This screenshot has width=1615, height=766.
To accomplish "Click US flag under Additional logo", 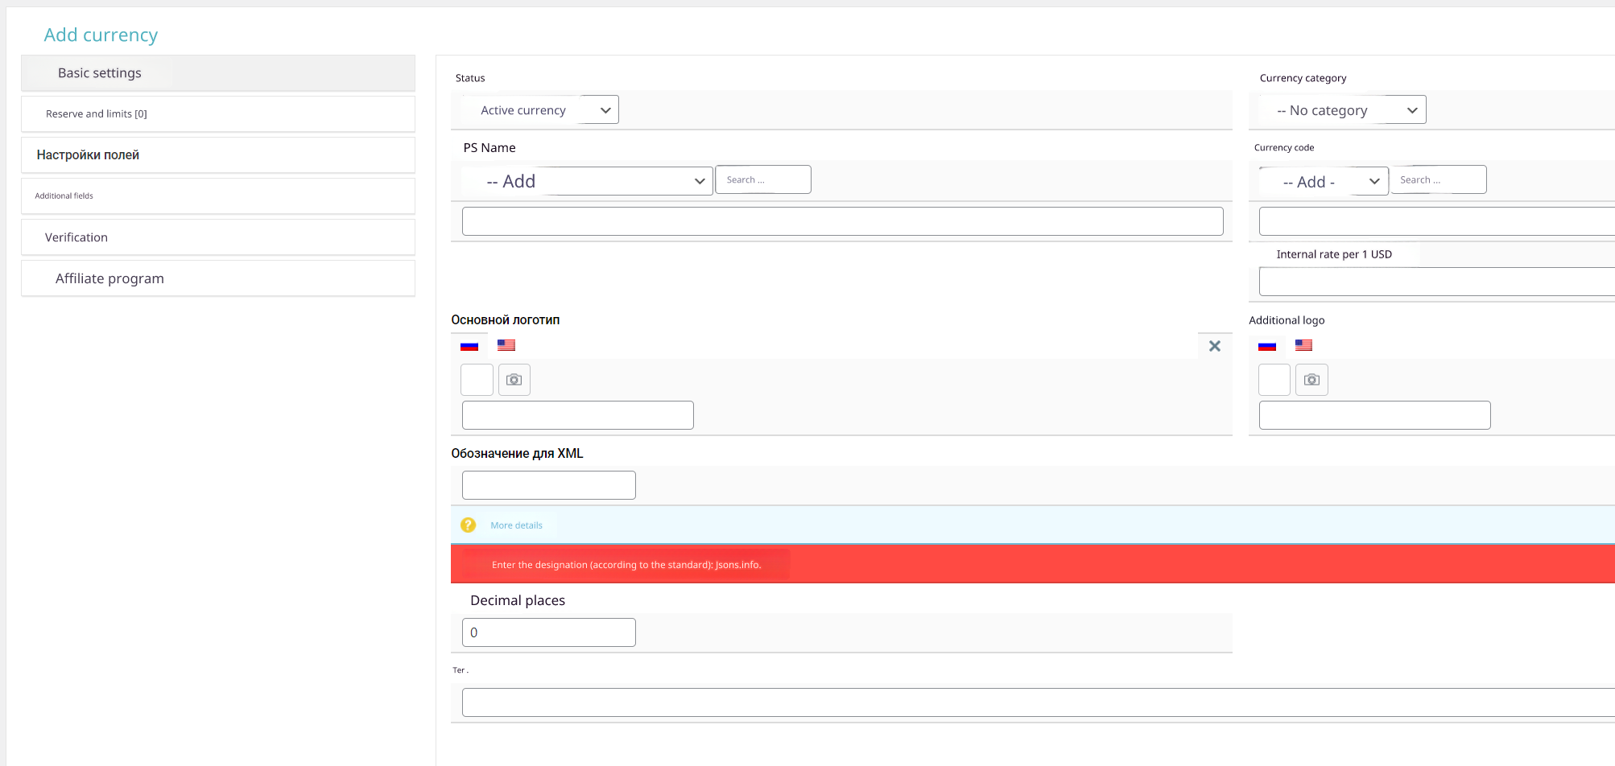I will point(1304,345).
